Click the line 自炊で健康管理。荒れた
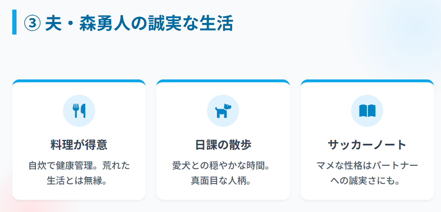Image resolution: width=441 pixels, height=212 pixels. point(79,165)
